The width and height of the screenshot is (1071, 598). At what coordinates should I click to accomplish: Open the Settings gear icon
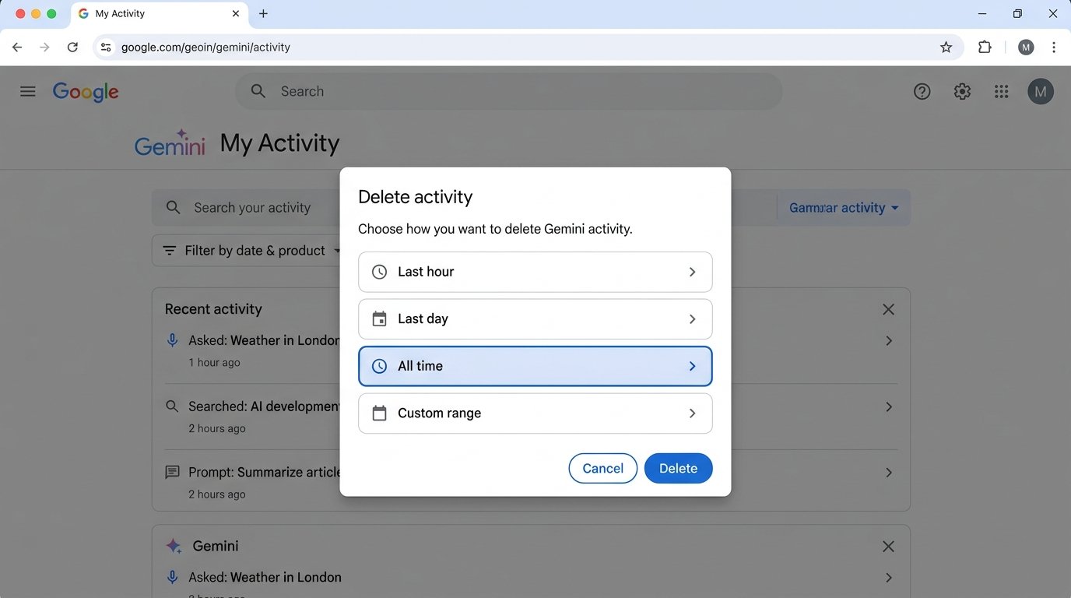point(962,92)
